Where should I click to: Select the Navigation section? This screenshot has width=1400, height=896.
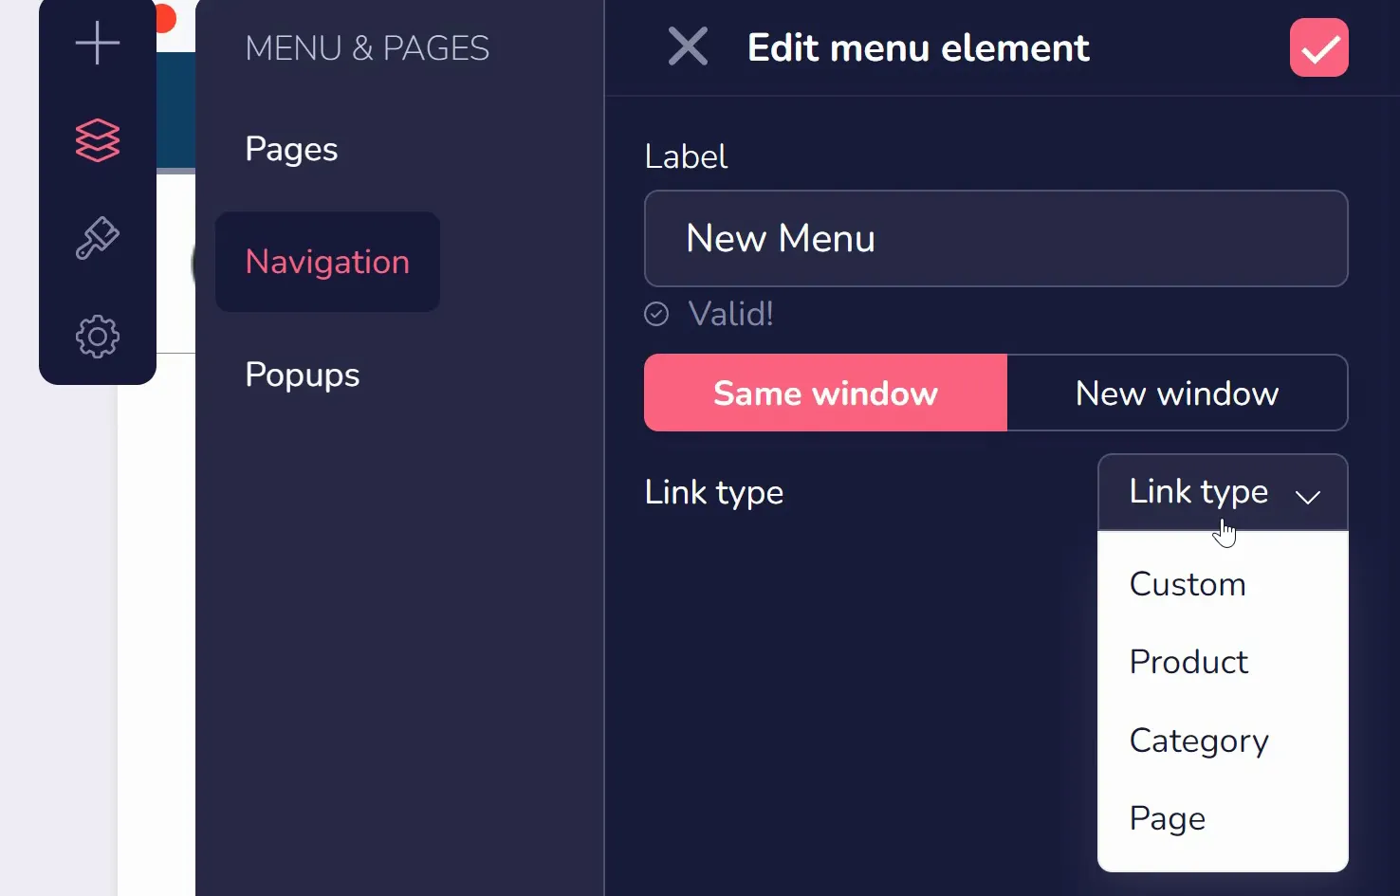tap(327, 262)
